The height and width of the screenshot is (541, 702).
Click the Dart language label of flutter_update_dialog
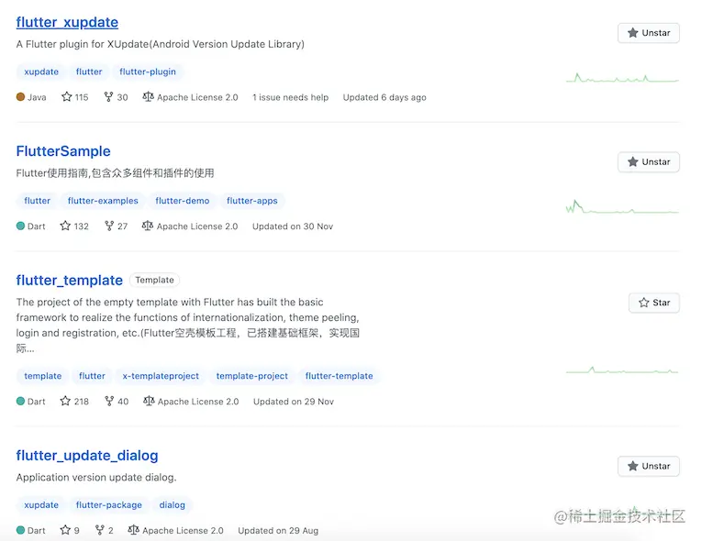pos(31,530)
